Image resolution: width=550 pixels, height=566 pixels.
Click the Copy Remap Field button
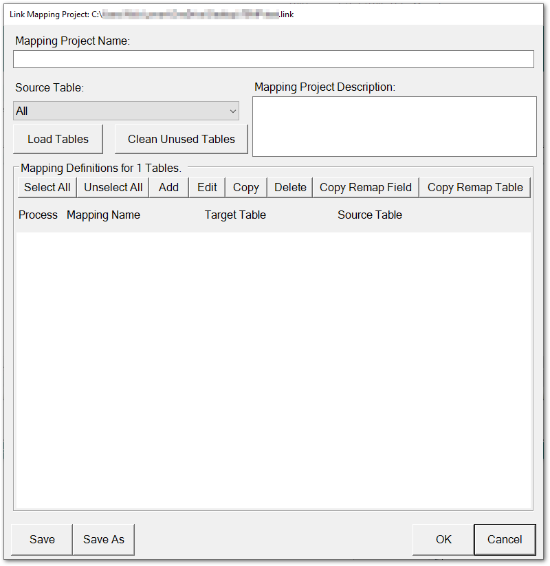pos(365,186)
